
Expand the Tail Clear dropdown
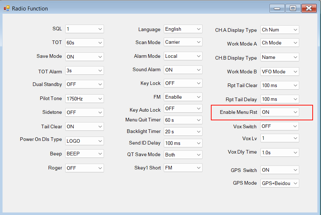[84, 126]
